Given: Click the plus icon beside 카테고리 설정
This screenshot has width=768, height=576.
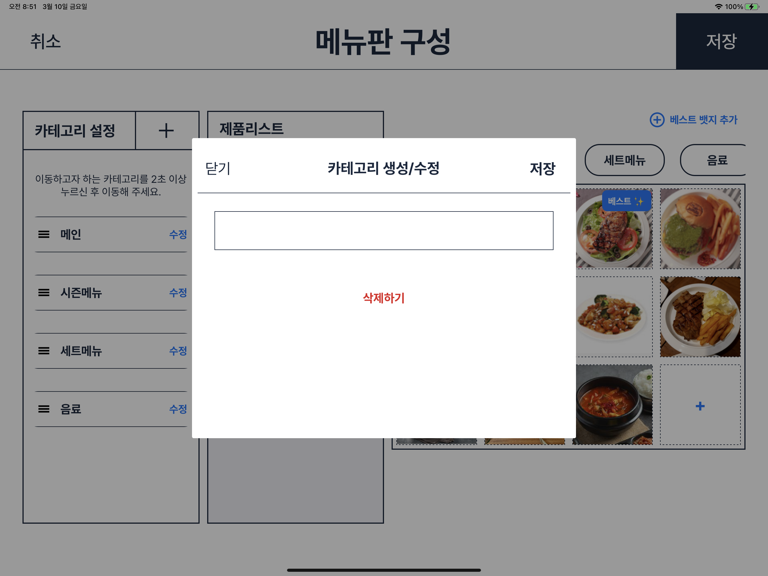Looking at the screenshot, I should 166,131.
